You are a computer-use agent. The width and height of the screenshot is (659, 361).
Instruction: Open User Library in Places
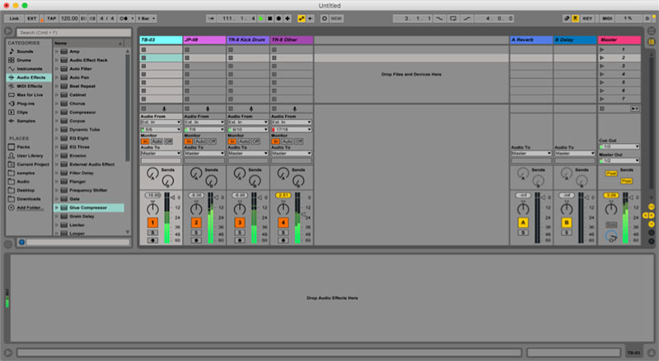[x=30, y=155]
